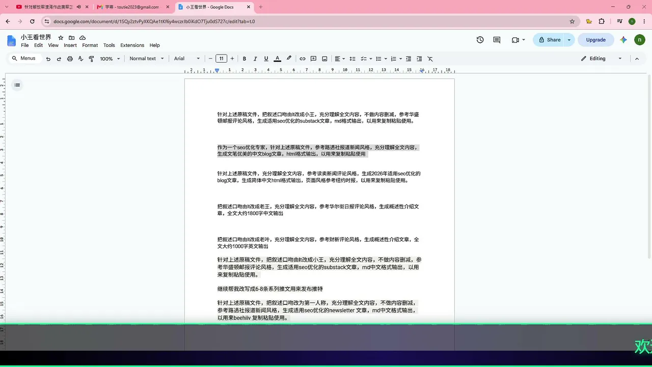Click the undo icon in toolbar
652x367 pixels.
pos(48,59)
